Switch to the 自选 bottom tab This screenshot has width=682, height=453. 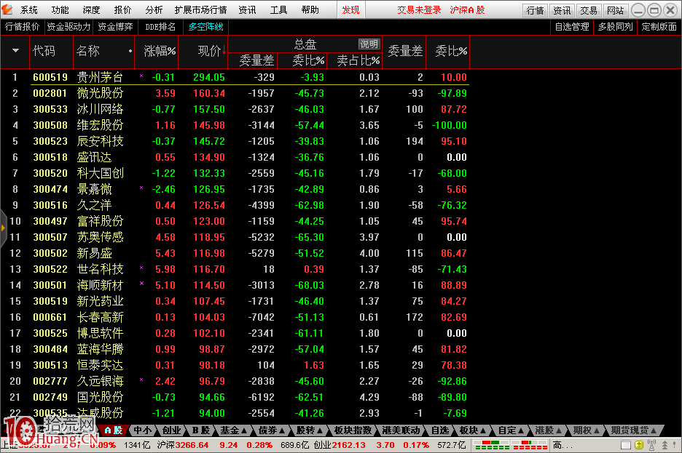(440, 430)
